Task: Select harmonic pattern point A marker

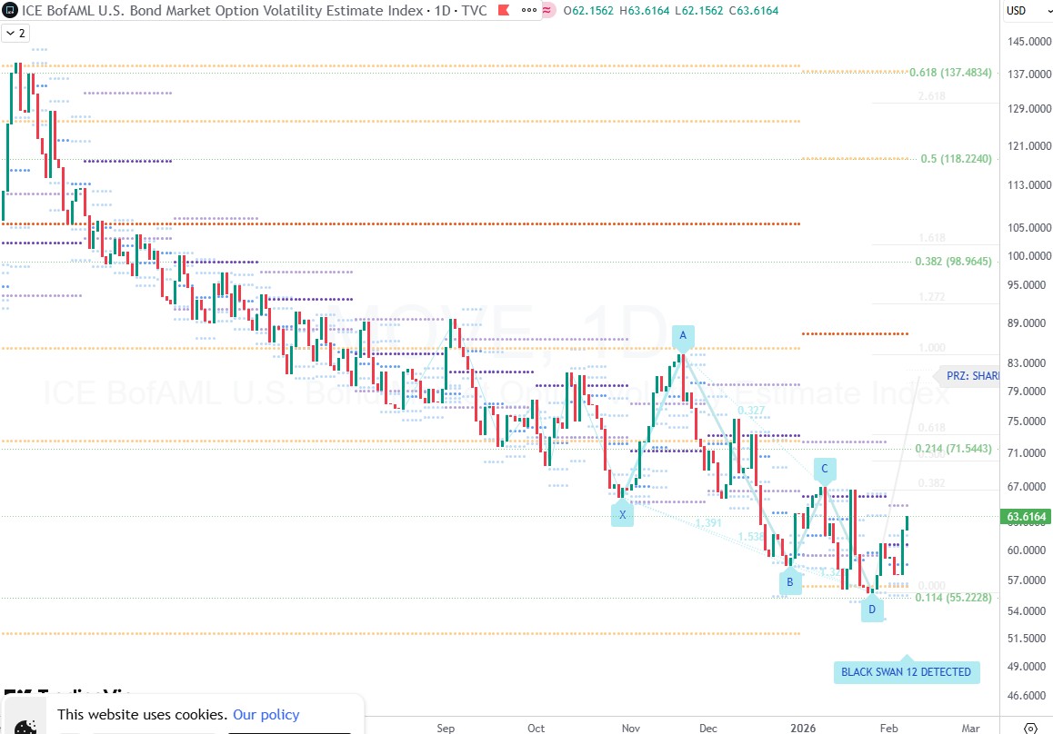Action: (x=682, y=337)
